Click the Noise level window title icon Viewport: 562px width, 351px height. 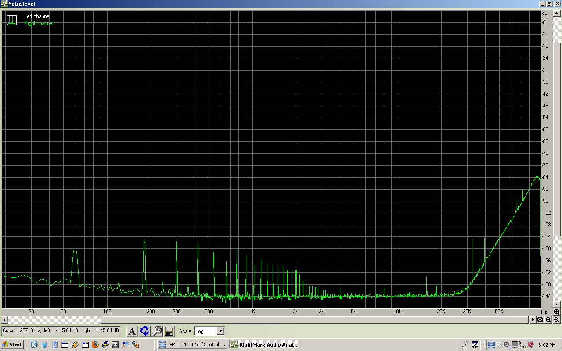[4, 4]
